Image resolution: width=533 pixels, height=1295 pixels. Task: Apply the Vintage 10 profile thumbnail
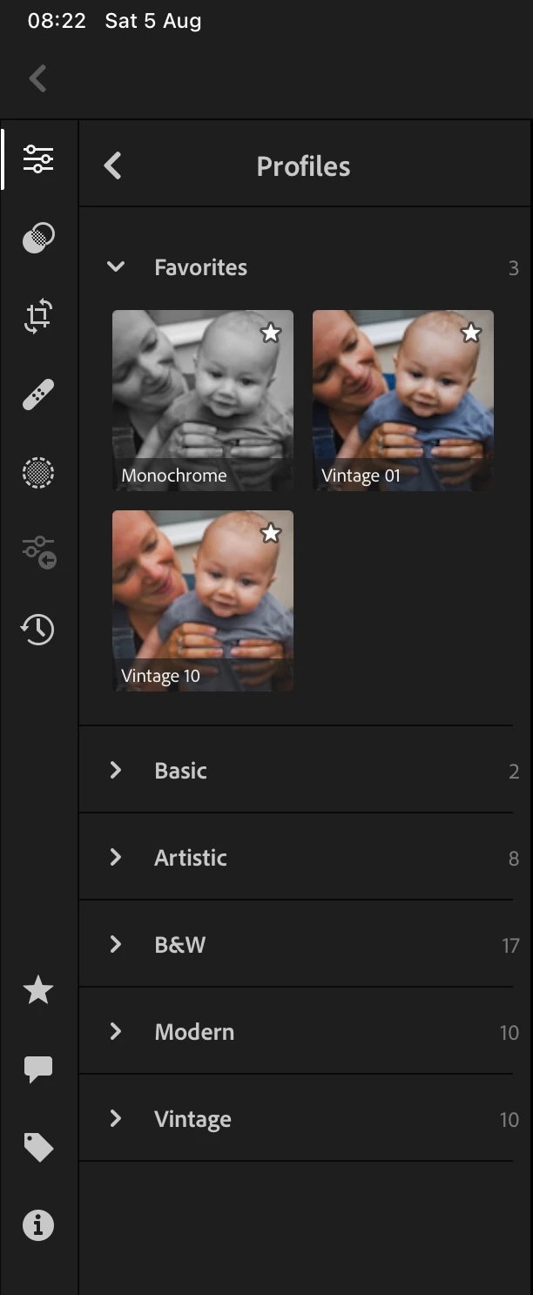[203, 601]
